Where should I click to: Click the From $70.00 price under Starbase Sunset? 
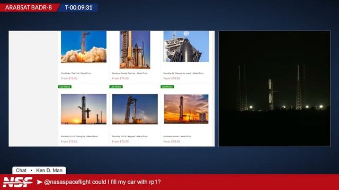172,141
